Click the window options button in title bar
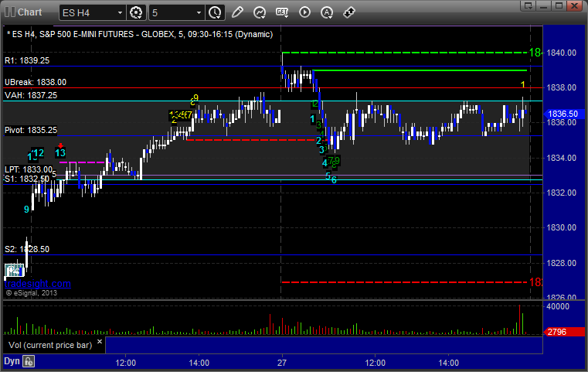This screenshot has width=588, height=372. point(529,5)
